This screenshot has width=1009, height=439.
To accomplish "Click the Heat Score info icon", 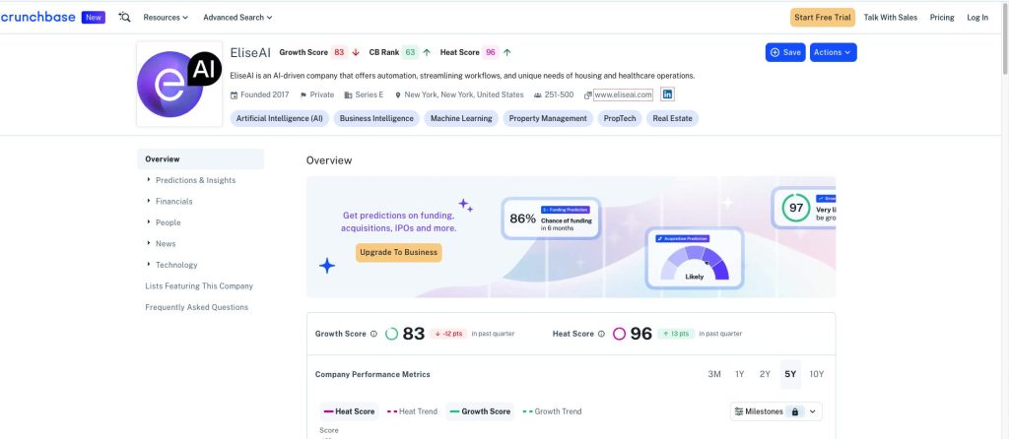I will coord(601,335).
